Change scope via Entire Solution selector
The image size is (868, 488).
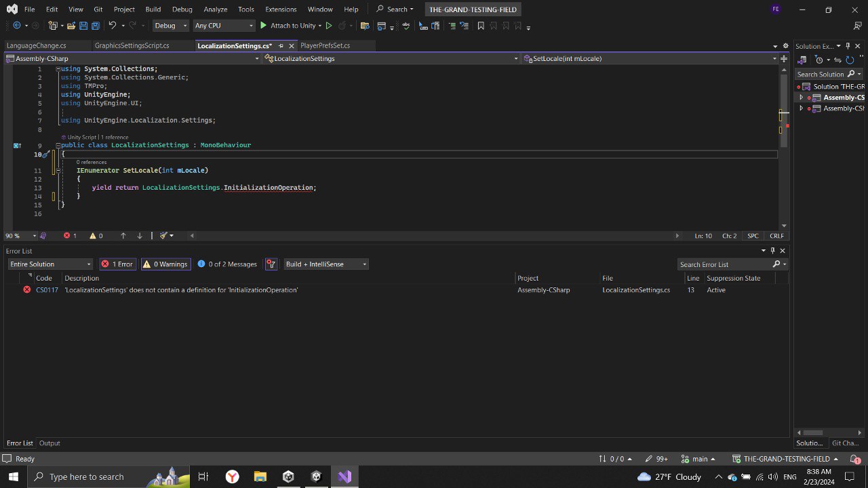point(50,264)
